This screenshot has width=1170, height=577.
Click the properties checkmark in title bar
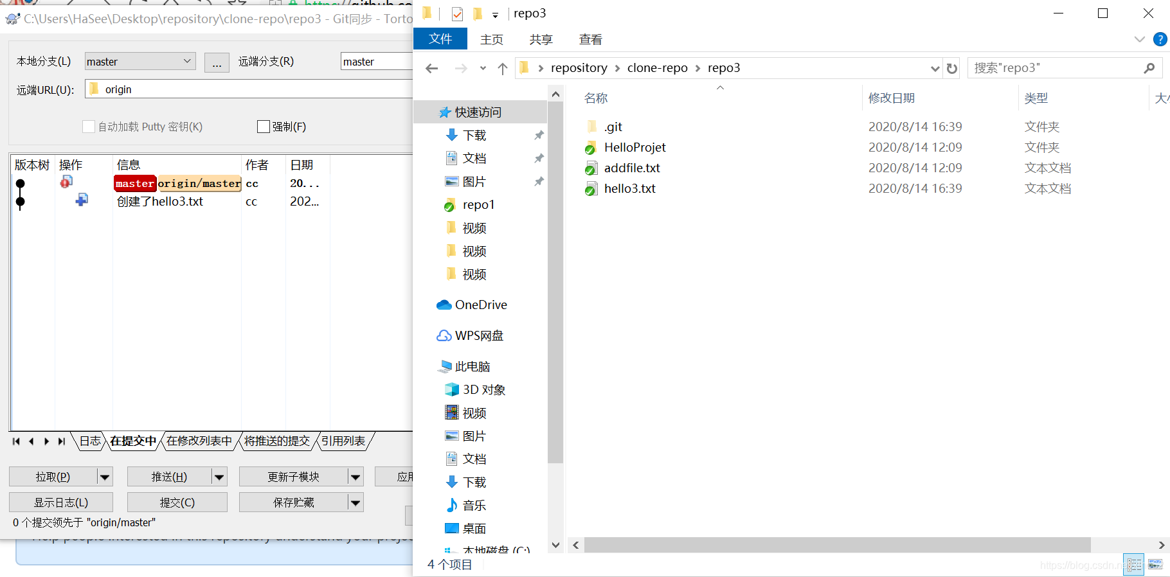(457, 13)
